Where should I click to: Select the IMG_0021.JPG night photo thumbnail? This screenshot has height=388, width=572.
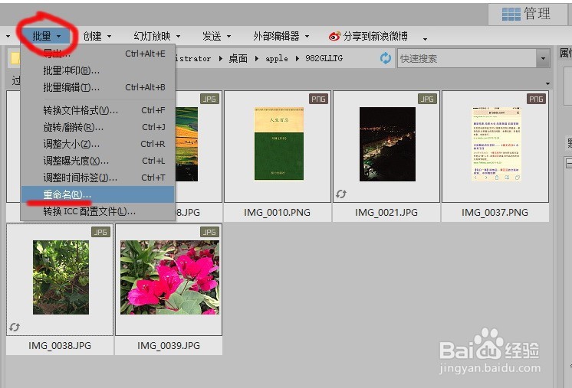(x=387, y=144)
